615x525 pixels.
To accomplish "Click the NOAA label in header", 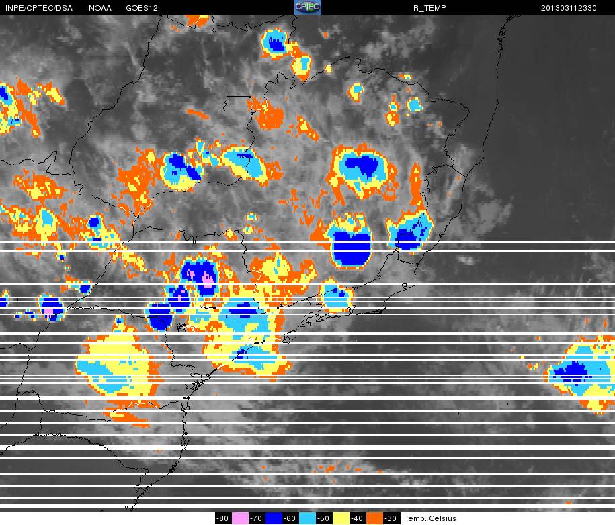I will [100, 8].
